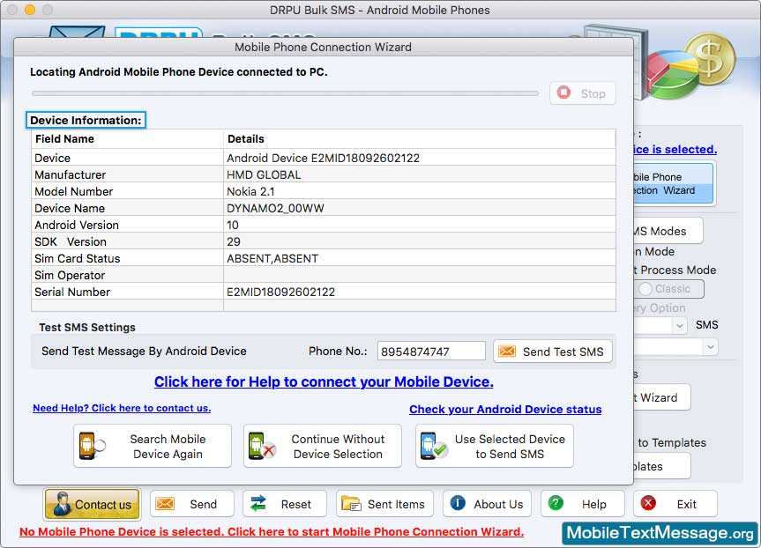Click the Reset button
This screenshot has height=548, width=761.
pos(285,504)
